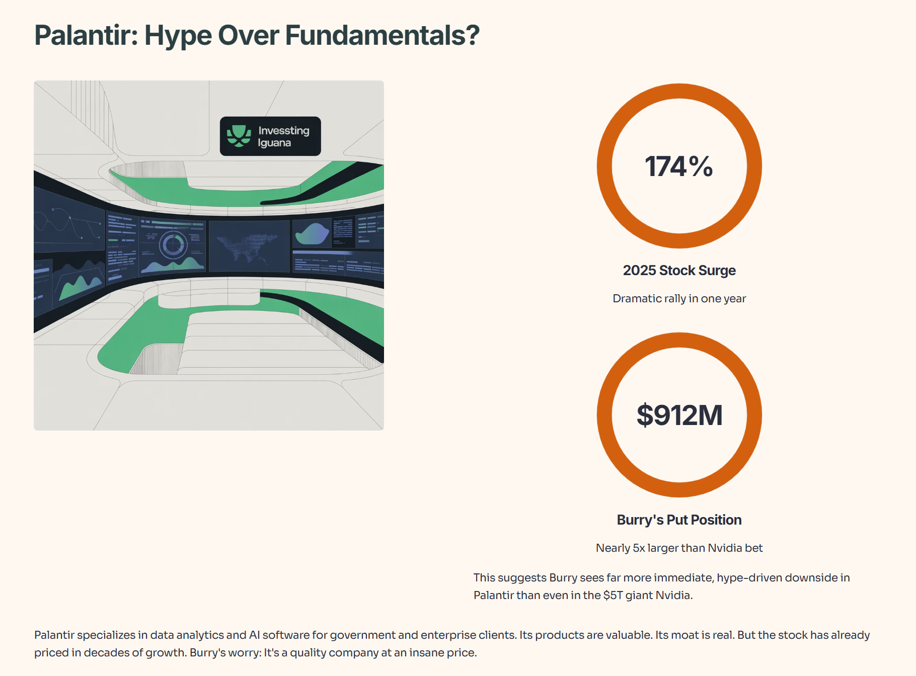Click the "174%" value in the ring
916x676 pixels.
tap(679, 166)
